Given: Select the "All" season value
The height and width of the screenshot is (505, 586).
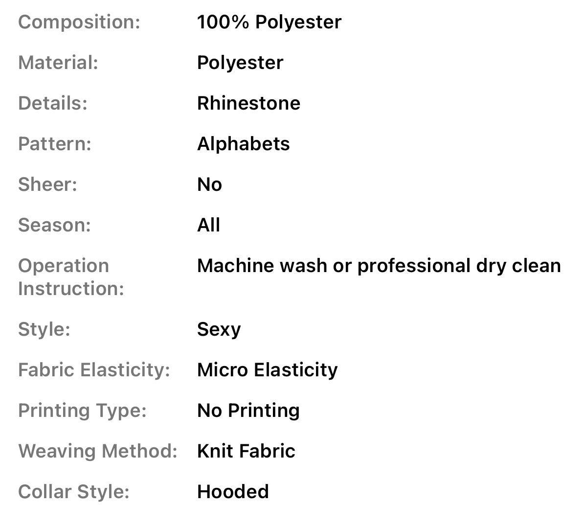Looking at the screenshot, I should pyautogui.click(x=208, y=225).
